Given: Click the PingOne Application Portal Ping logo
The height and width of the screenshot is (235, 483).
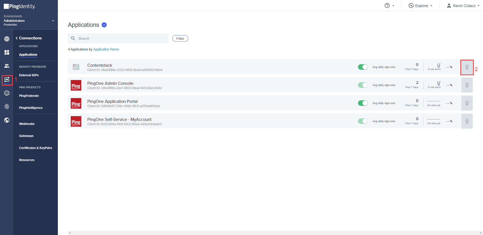Looking at the screenshot, I should click(x=76, y=103).
